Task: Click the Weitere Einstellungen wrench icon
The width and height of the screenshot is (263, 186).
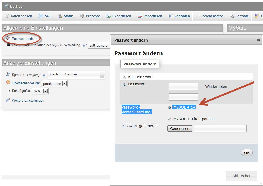Action: (x=8, y=100)
